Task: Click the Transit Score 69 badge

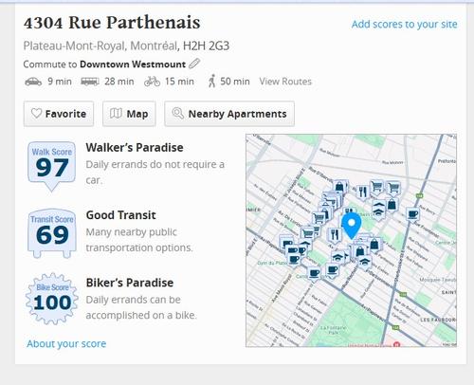Action: (x=52, y=233)
